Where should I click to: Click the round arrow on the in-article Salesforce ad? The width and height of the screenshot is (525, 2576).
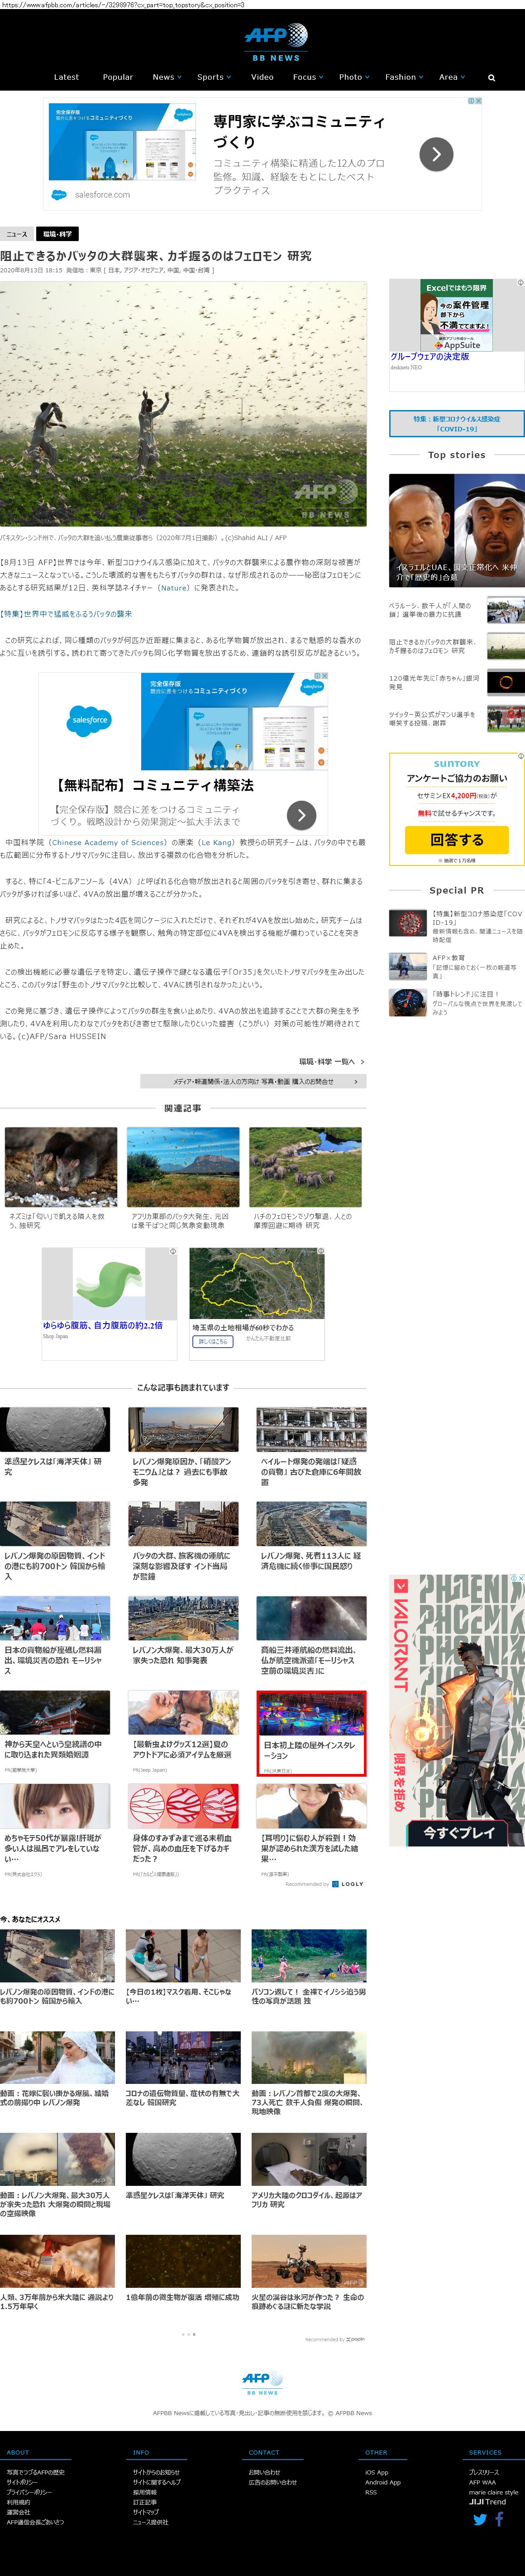point(301,814)
